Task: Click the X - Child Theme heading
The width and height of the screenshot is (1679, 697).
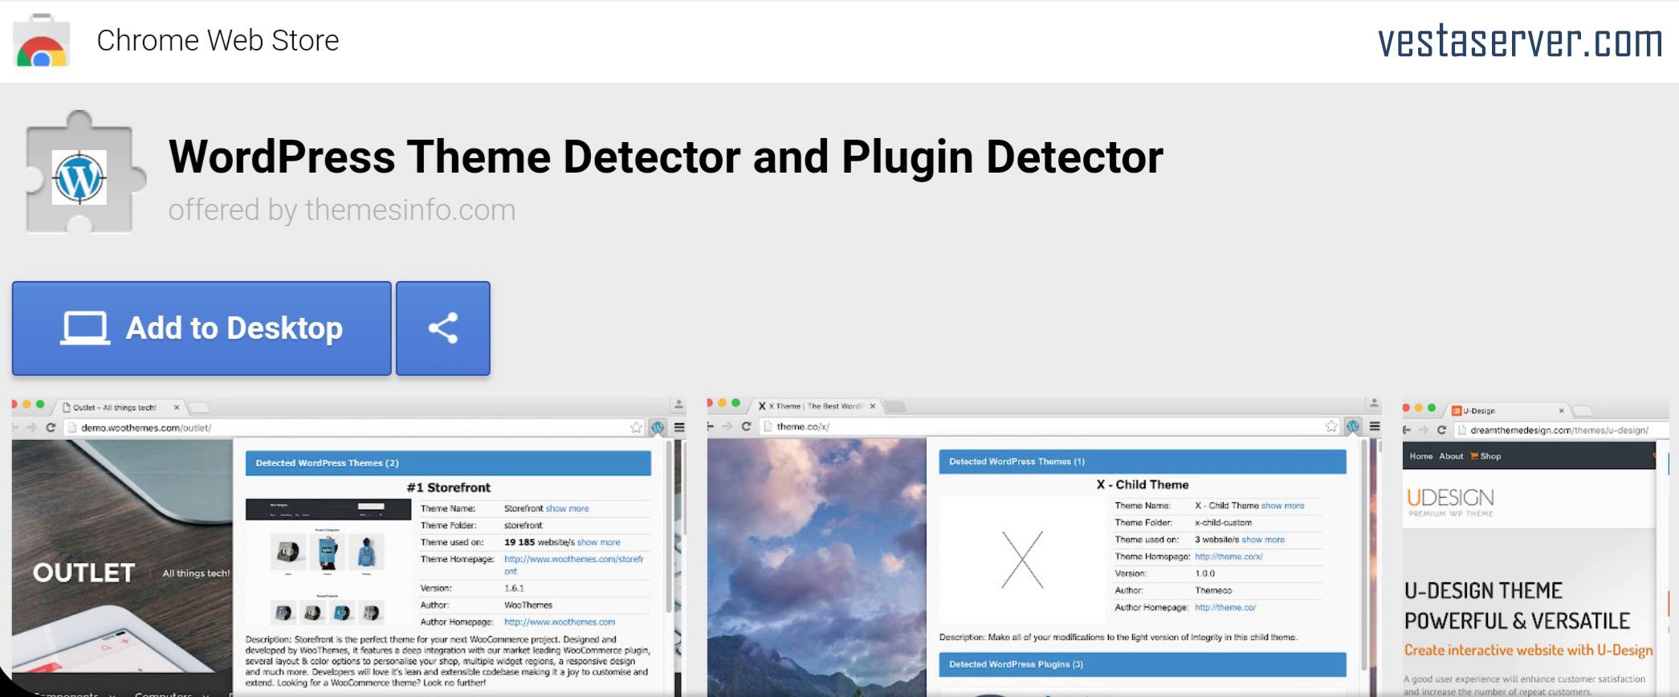Action: point(1143,484)
